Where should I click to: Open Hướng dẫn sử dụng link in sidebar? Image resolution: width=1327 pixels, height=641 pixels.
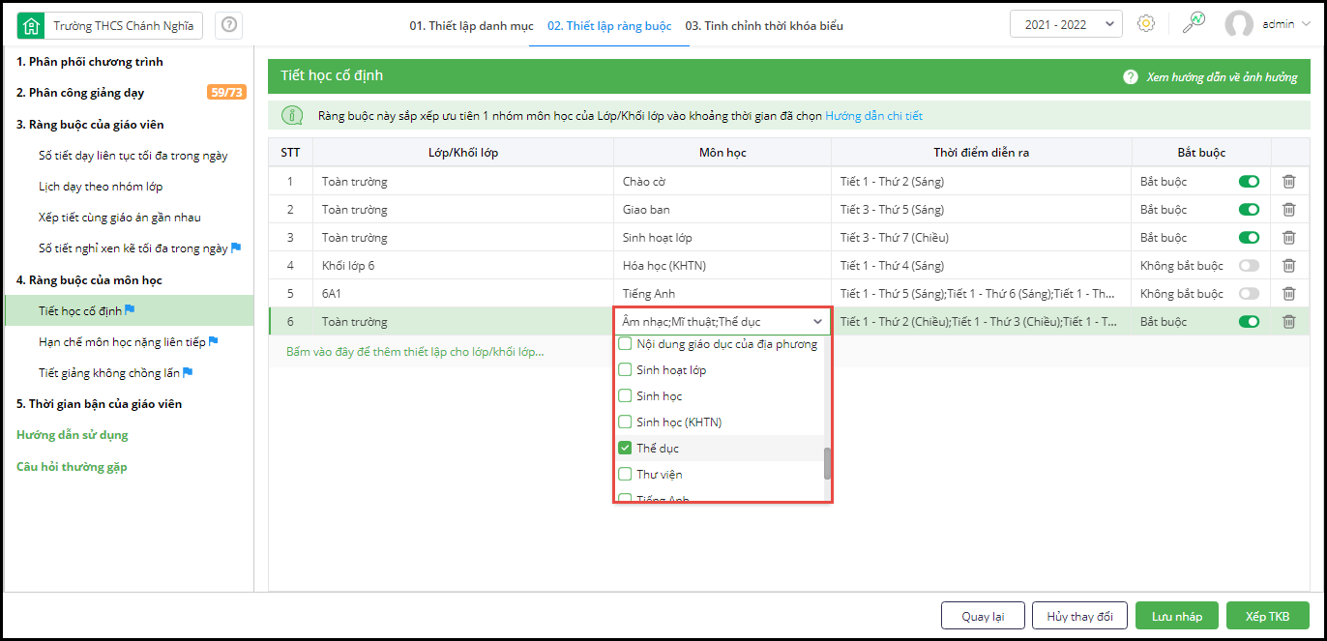click(x=73, y=435)
